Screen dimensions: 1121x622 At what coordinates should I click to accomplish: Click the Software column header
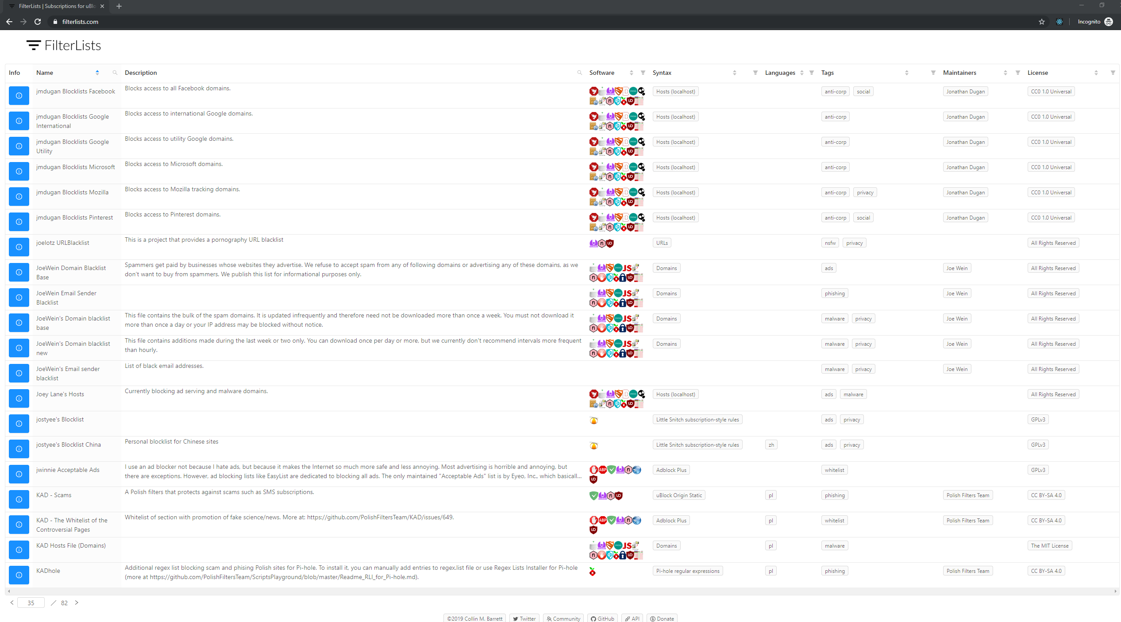(602, 73)
